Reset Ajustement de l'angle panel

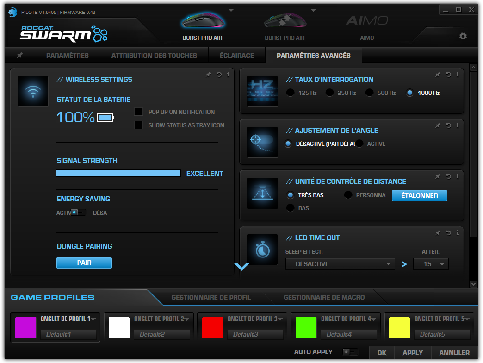[x=448, y=125]
